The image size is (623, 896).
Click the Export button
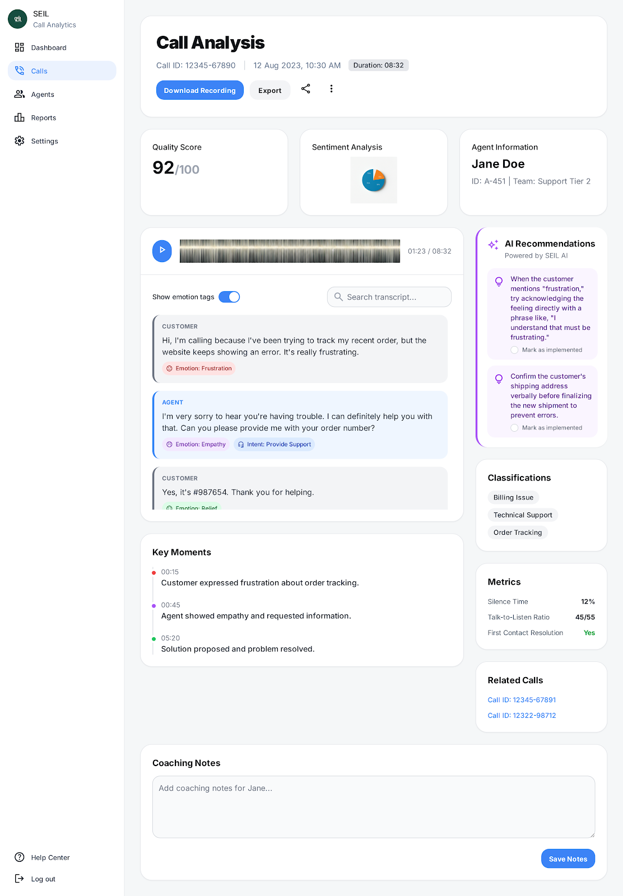pyautogui.click(x=269, y=90)
